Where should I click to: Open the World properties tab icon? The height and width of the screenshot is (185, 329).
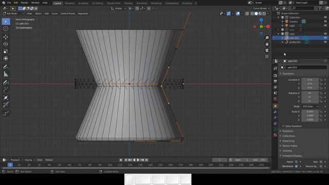(276, 99)
